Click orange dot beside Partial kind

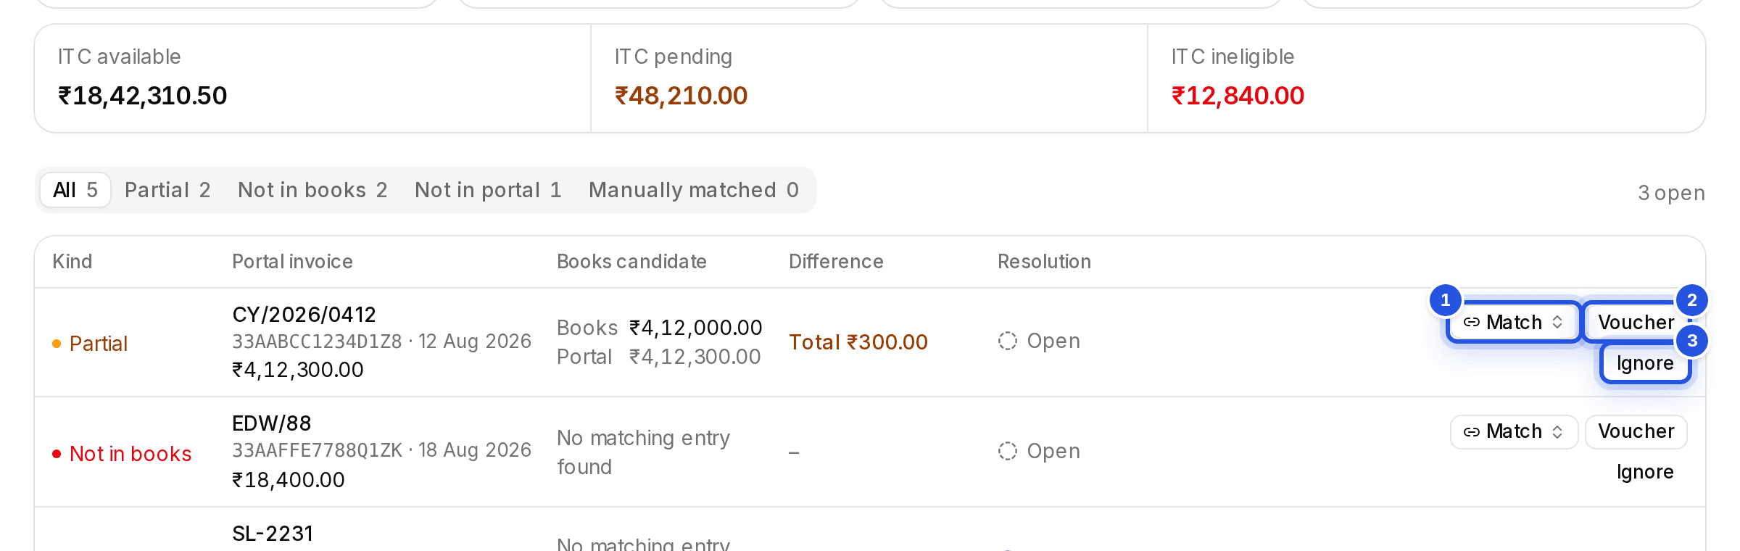[57, 344]
